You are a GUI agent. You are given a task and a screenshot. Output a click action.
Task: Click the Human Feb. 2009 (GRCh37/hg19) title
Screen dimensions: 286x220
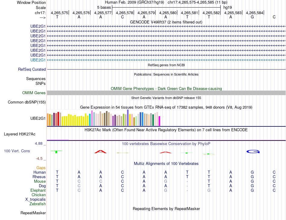(x=135, y=2)
